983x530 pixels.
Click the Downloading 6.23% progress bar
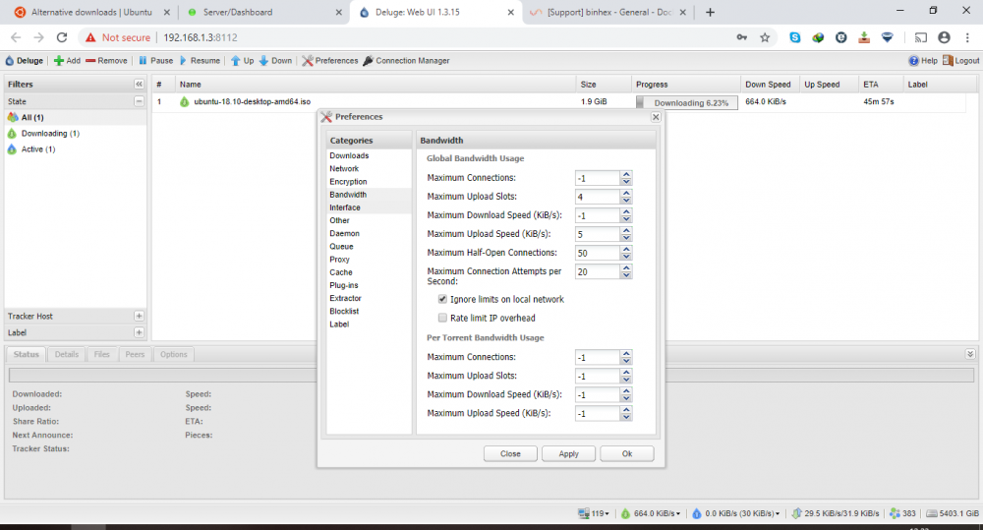[686, 102]
